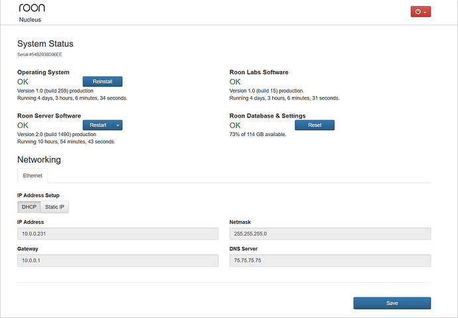Viewport: 458px width, 318px height.
Task: Click the Roon Server Software heading
Action: tap(49, 116)
